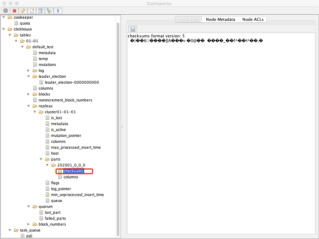Screen dimensions: 319x239
Task: Expand the blocks node
Action: [28, 94]
